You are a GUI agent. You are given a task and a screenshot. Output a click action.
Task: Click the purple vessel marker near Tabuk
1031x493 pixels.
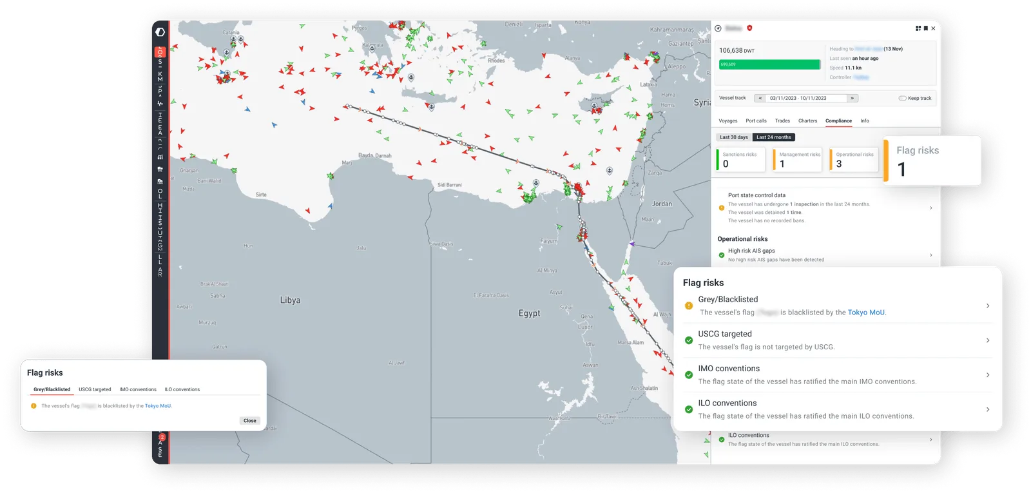[632, 244]
